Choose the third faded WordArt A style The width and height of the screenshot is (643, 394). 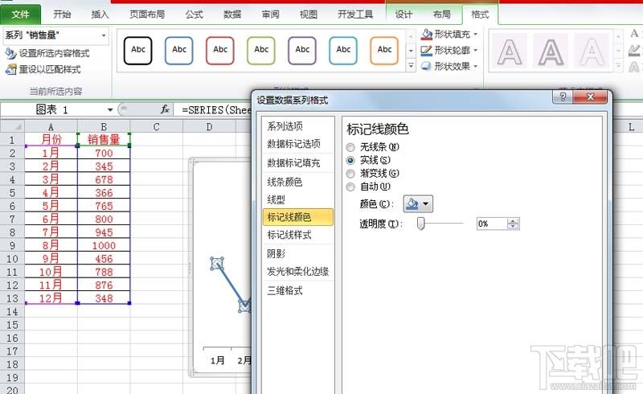pyautogui.click(x=592, y=51)
